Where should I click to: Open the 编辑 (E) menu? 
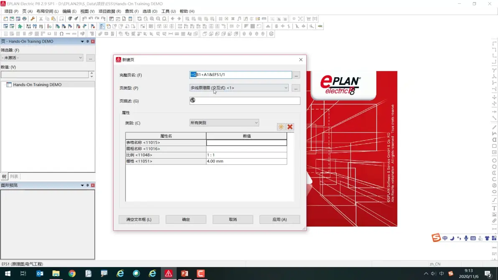pos(69,11)
